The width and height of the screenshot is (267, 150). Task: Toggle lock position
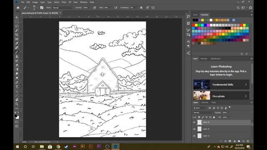pyautogui.click(x=207, y=117)
